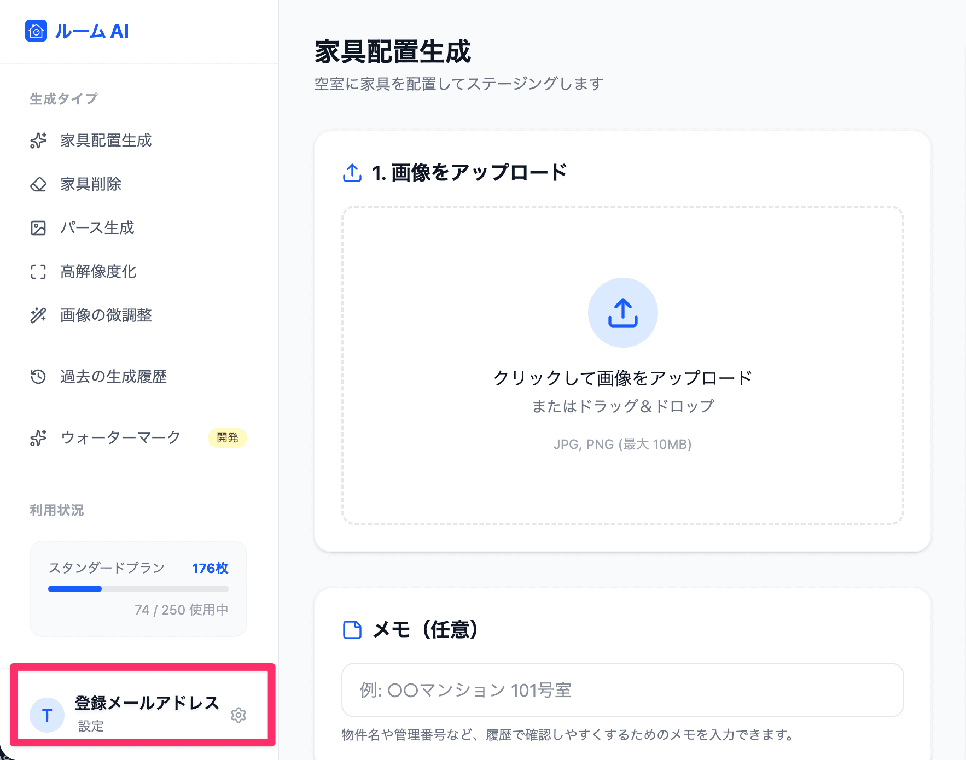Select ウォーターマーク in the sidebar
This screenshot has height=760, width=966.
coord(120,438)
